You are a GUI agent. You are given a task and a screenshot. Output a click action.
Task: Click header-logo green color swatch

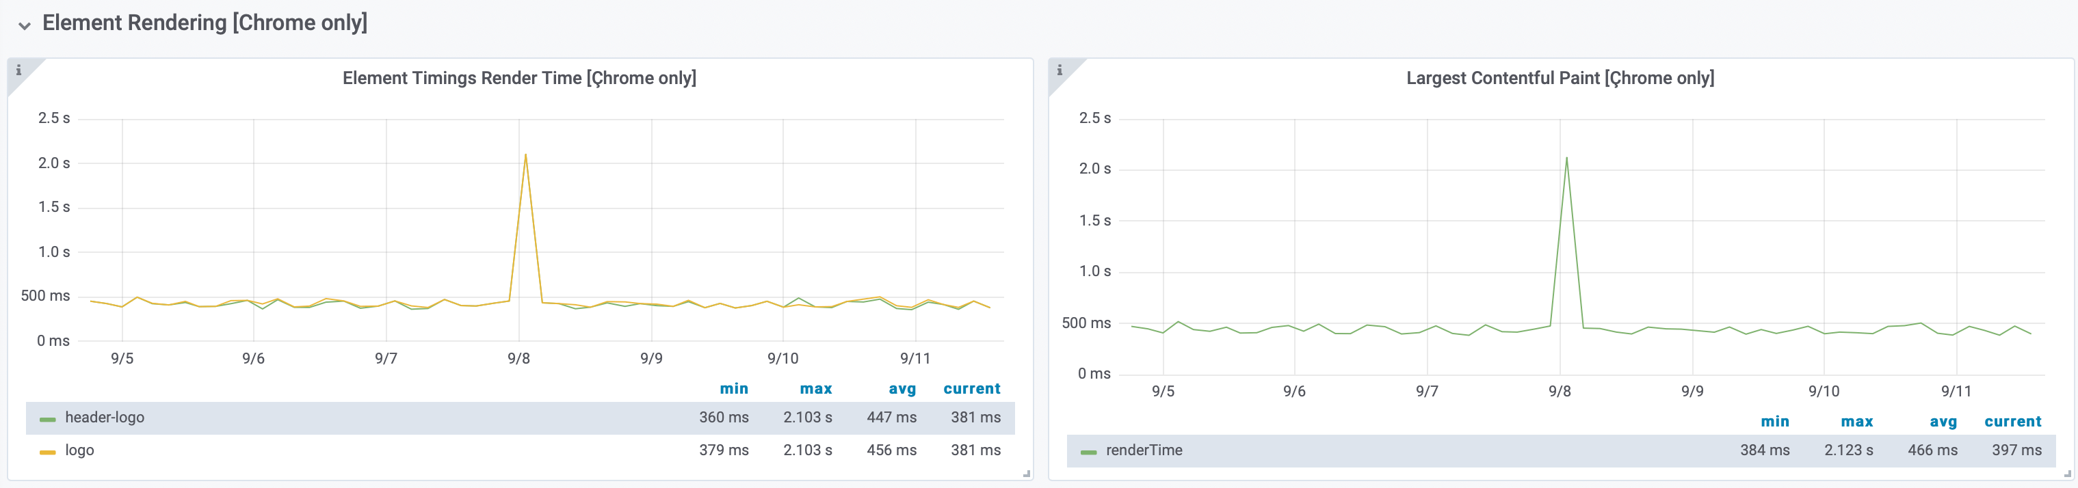point(48,419)
